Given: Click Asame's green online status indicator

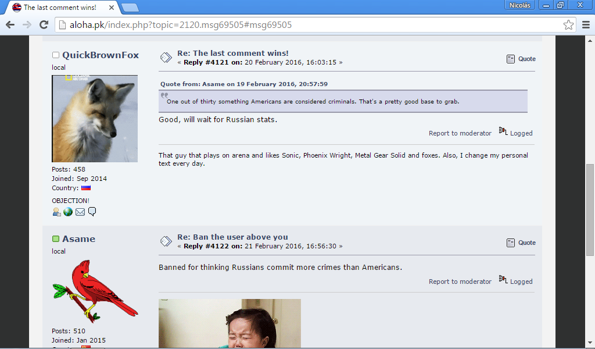Looking at the screenshot, I should 56,239.
